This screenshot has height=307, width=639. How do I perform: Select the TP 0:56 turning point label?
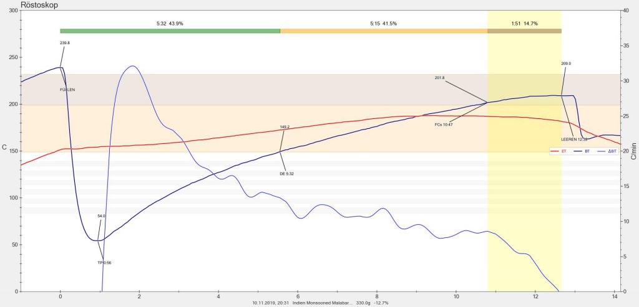click(x=104, y=263)
